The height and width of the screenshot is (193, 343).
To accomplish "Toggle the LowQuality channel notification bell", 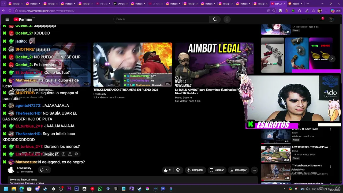I will click(x=42, y=170).
